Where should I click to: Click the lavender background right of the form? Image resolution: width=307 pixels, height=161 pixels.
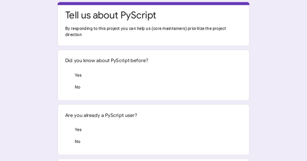tap(278, 80)
